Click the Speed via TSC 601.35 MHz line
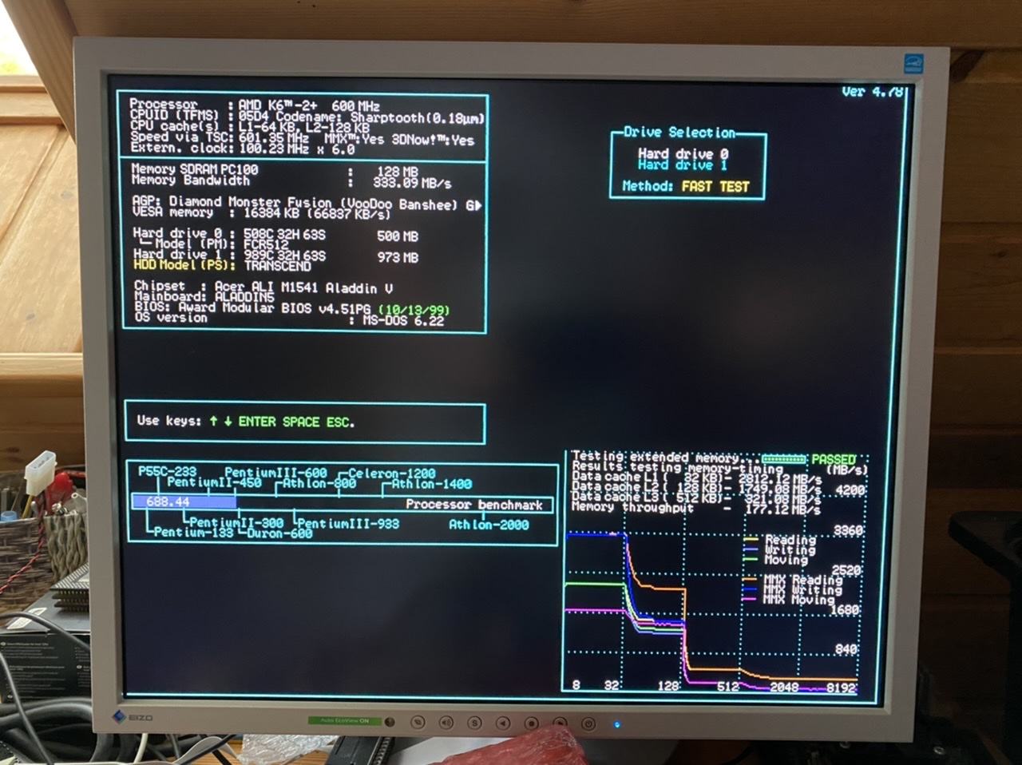Screen dimensions: 1022x765 [302, 138]
